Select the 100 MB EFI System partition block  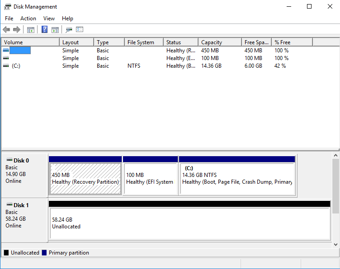150,176
